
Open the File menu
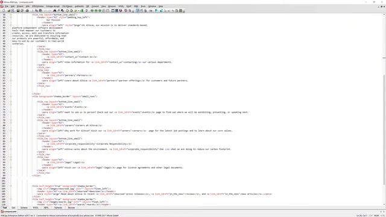pyautogui.click(x=7, y=6)
